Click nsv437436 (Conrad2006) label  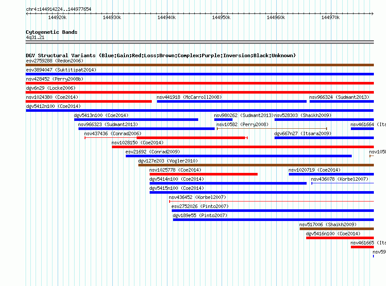(113, 133)
